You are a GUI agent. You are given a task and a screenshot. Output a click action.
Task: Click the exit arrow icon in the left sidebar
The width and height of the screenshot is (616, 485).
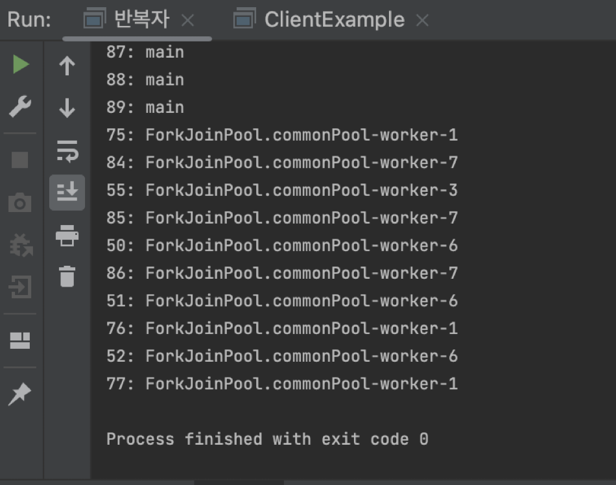coord(19,287)
